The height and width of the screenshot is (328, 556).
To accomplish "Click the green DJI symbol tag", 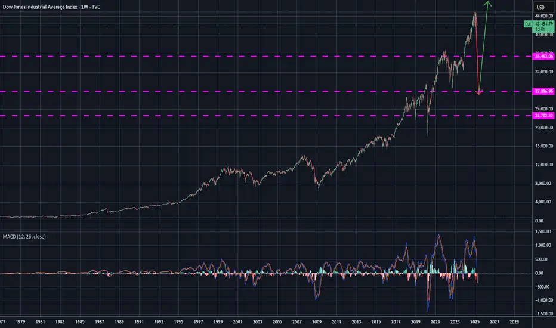I will coord(527,24).
